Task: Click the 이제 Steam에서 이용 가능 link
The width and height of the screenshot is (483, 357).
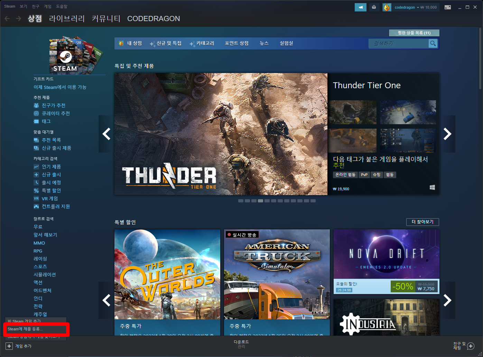Action: point(60,87)
